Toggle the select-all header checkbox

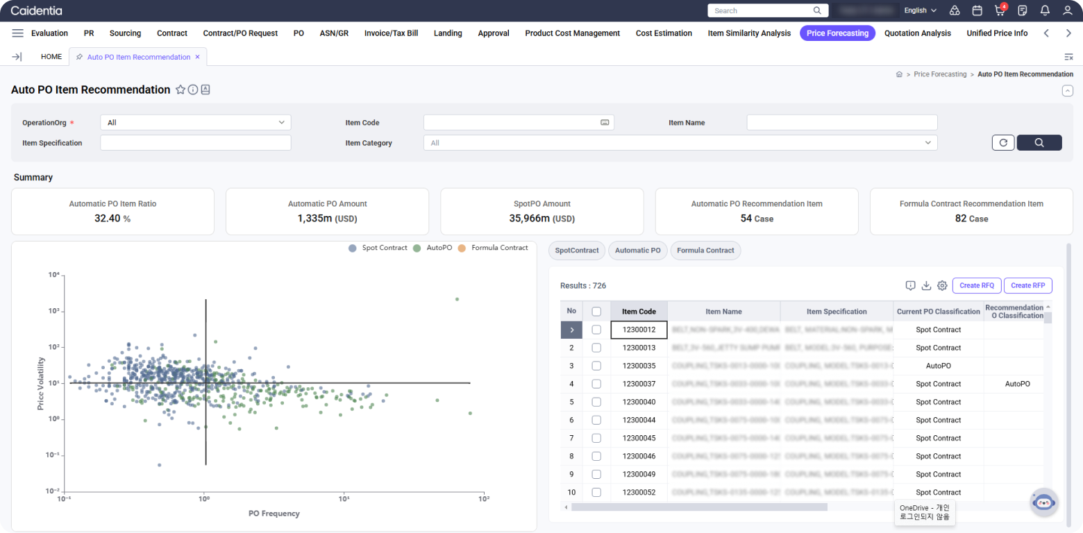click(x=596, y=312)
